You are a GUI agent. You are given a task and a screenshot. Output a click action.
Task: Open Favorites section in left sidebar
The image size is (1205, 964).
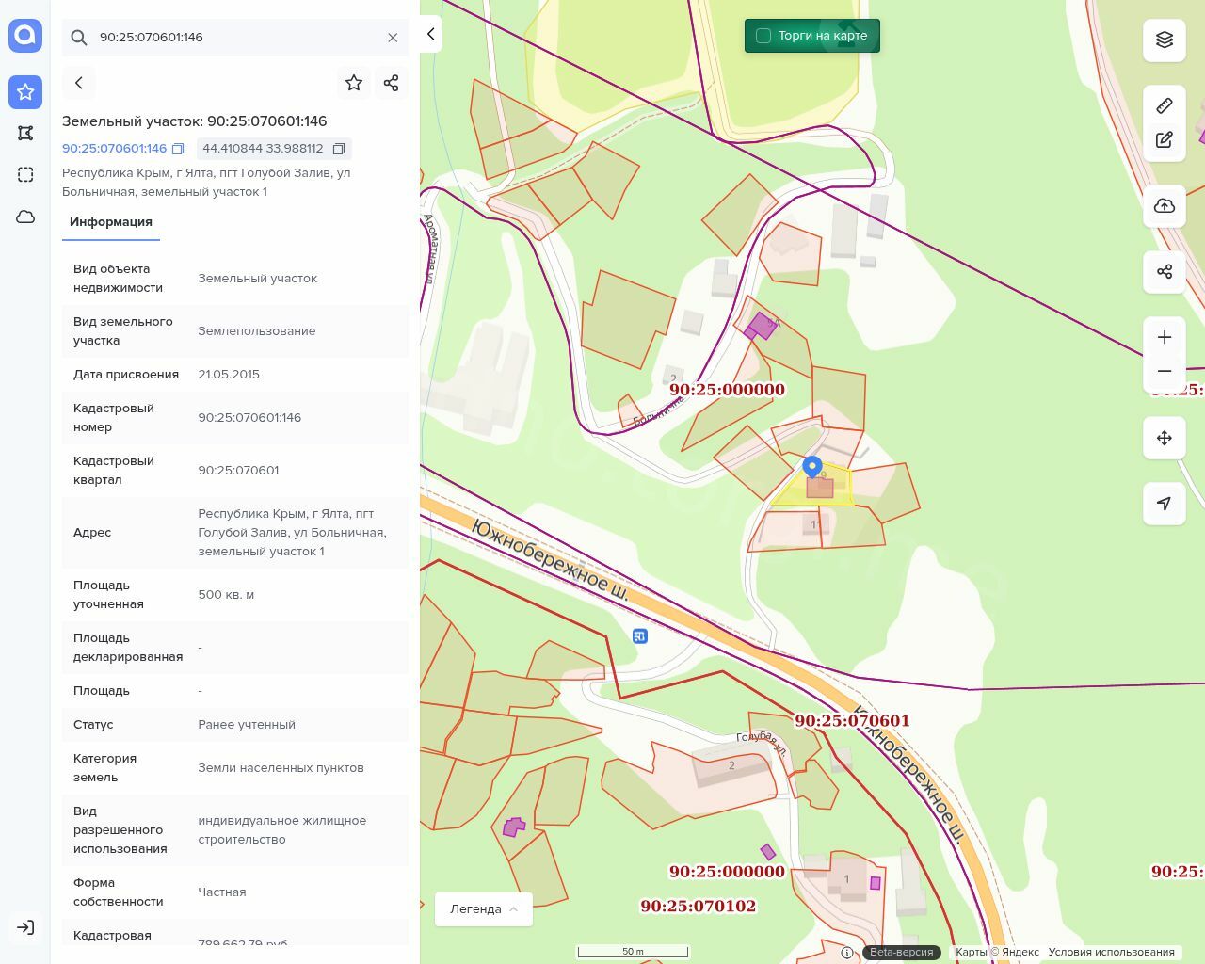click(x=25, y=91)
